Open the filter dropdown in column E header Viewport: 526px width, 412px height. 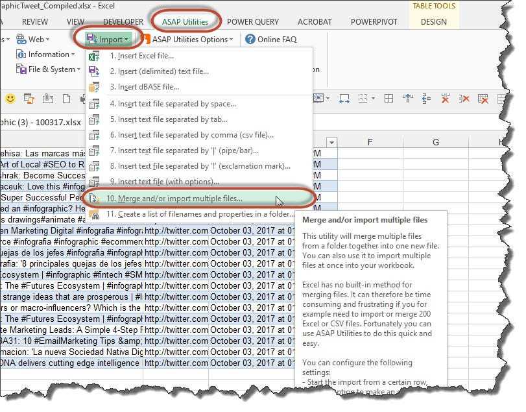tap(331, 143)
